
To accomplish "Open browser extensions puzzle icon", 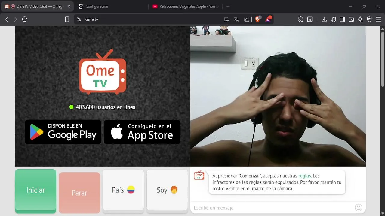I will [x=301, y=19].
